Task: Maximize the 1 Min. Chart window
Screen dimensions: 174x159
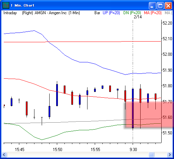Action: coord(160,6)
